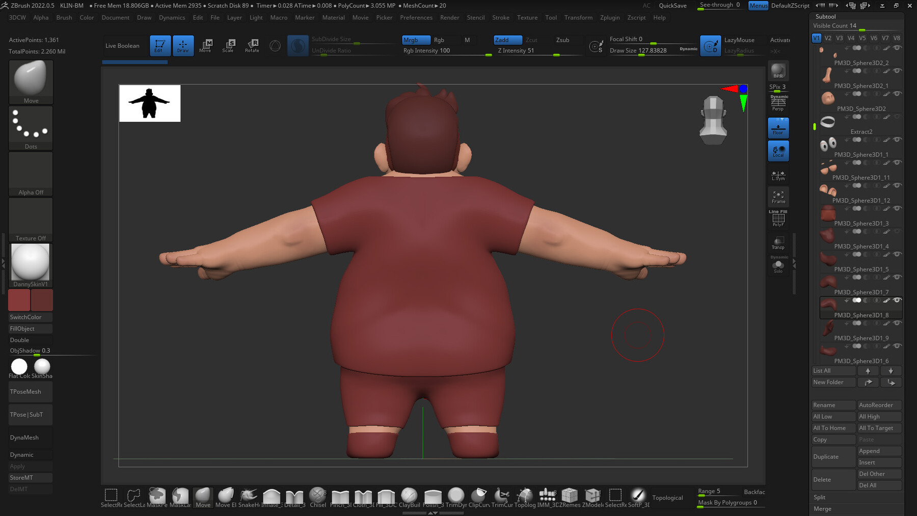Collapse right tray with divider arrow
Image resolution: width=917 pixels, height=516 pixels.
tap(794, 263)
